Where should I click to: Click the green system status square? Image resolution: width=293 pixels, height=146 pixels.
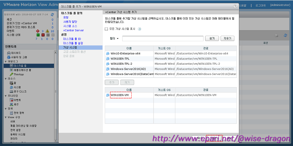(x=38, y=35)
